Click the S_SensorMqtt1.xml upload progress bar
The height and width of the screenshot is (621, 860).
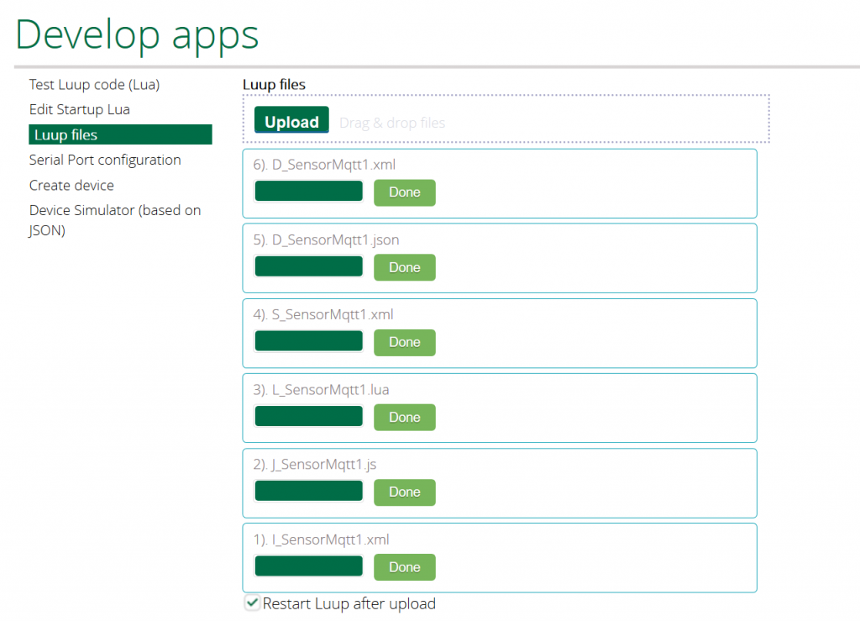tap(309, 340)
